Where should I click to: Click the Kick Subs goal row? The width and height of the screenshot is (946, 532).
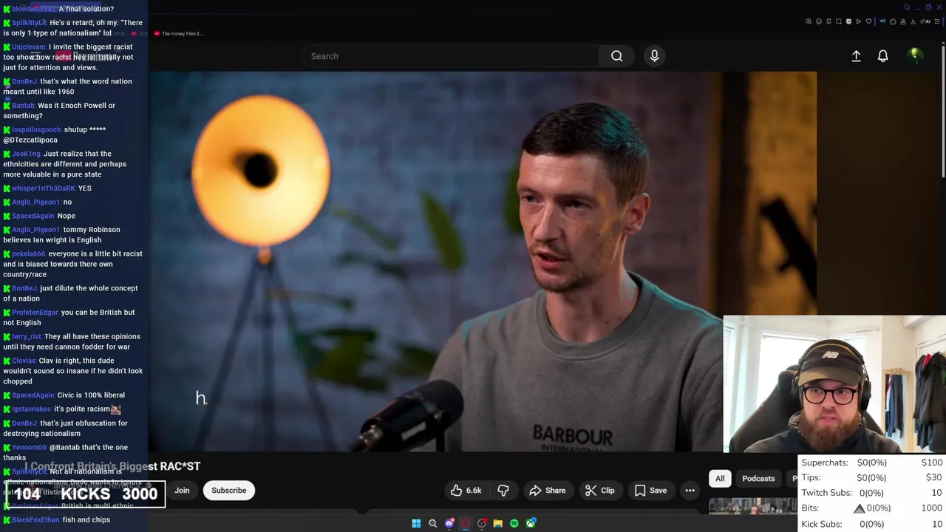[x=872, y=524]
